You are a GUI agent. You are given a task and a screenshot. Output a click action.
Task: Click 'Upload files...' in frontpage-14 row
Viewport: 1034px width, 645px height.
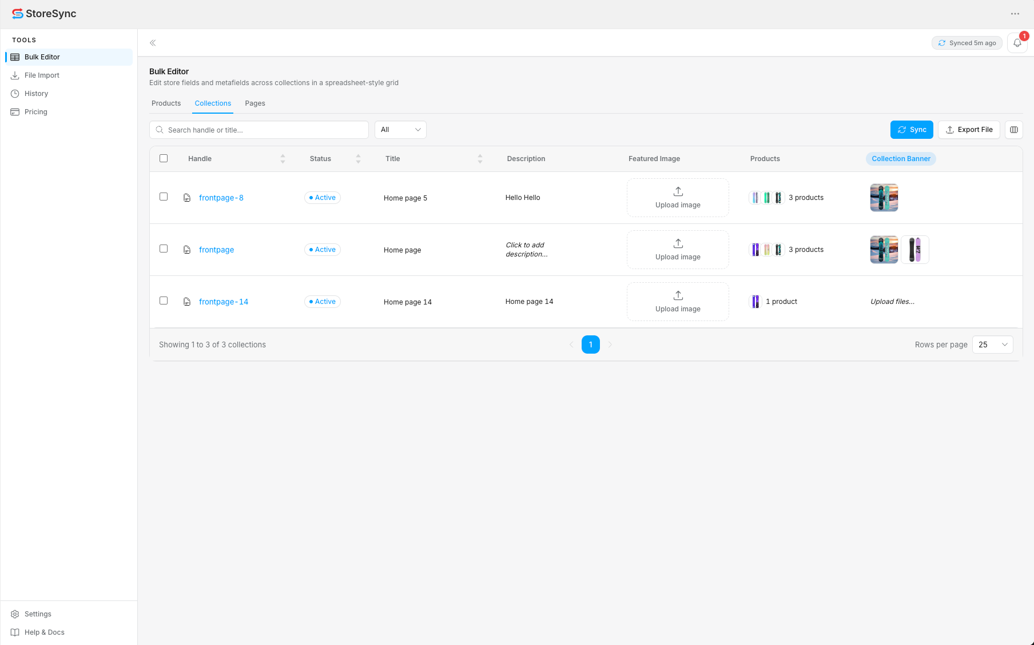pyautogui.click(x=892, y=302)
